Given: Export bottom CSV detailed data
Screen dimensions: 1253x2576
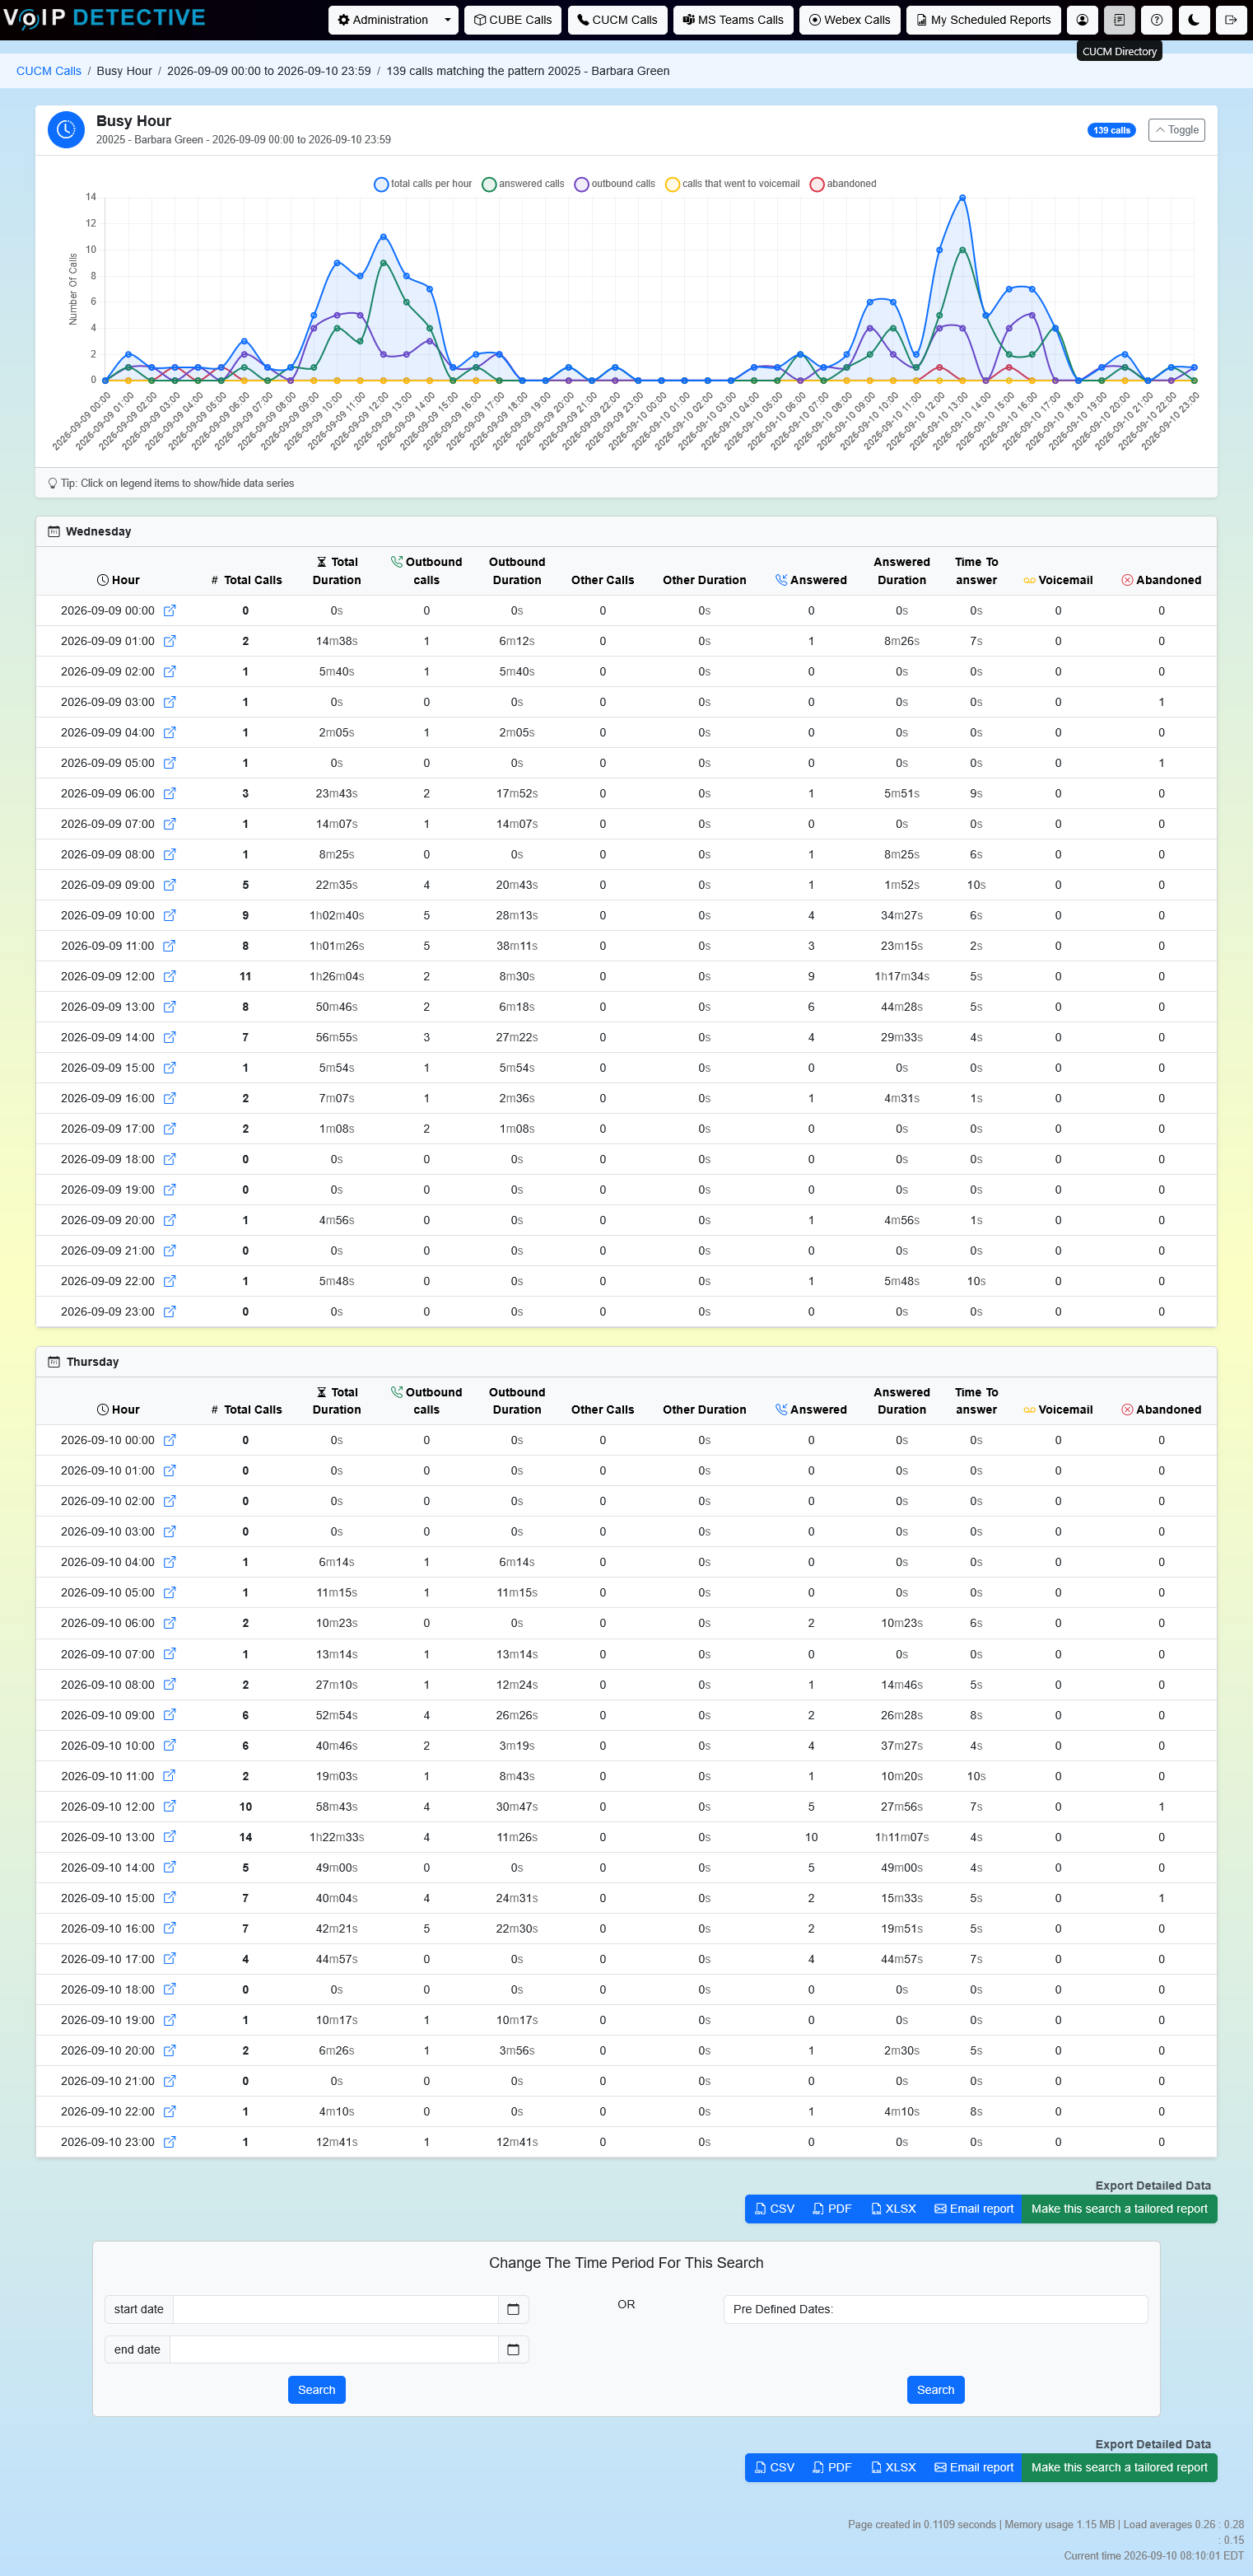Looking at the screenshot, I should (775, 2467).
